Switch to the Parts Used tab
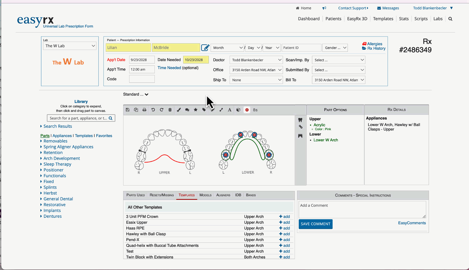Image resolution: width=469 pixels, height=270 pixels. coord(135,195)
